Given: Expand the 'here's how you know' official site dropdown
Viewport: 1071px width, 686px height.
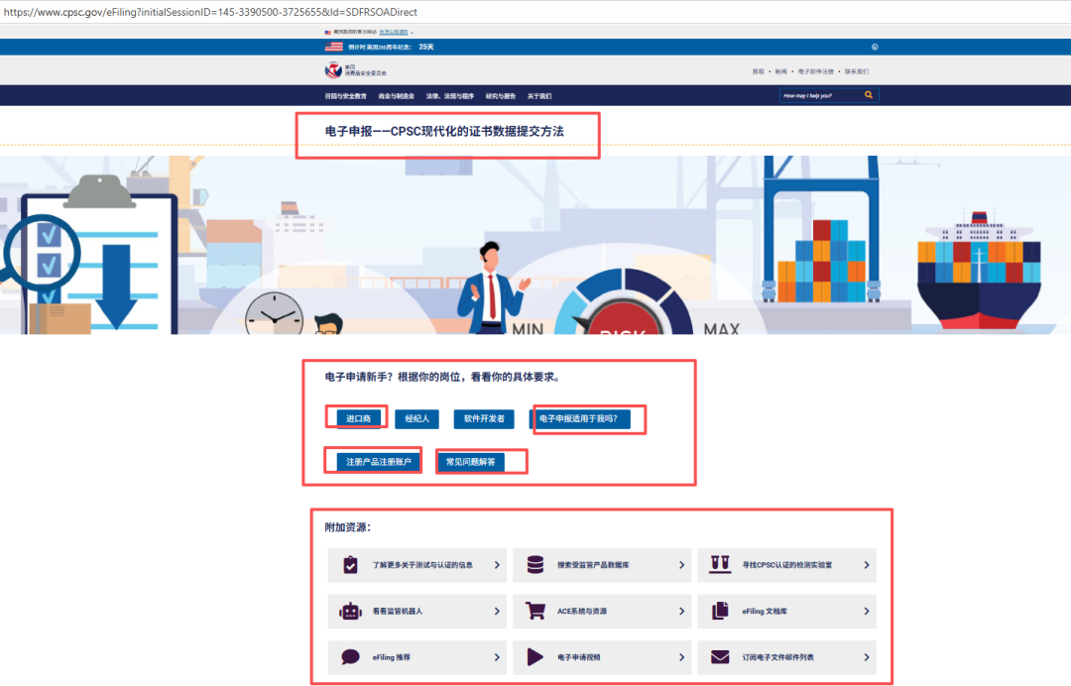Looking at the screenshot, I should pos(396,32).
